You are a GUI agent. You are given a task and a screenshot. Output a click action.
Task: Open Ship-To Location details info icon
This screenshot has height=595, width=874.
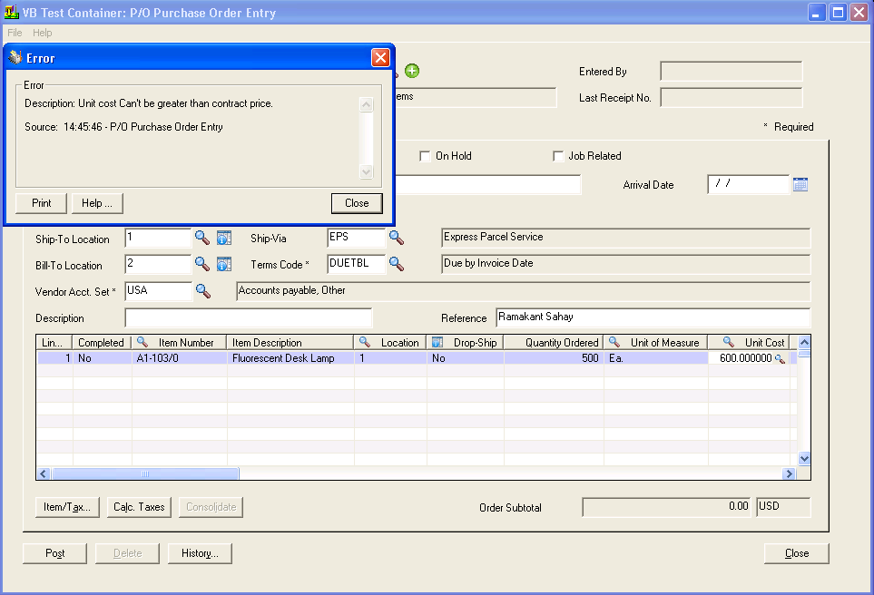click(224, 239)
